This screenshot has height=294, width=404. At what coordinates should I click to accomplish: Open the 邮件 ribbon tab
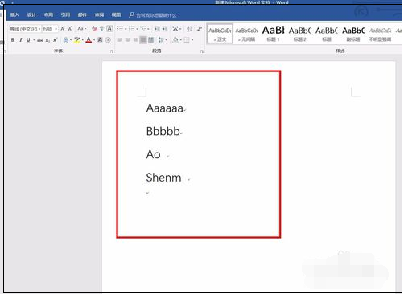point(82,14)
